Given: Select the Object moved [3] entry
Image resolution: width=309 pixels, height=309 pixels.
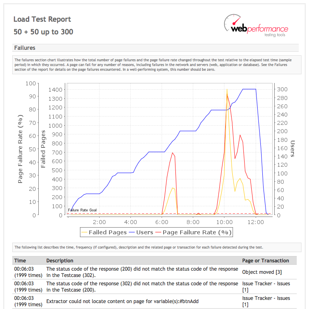Looking at the screenshot, I should pos(262,272).
